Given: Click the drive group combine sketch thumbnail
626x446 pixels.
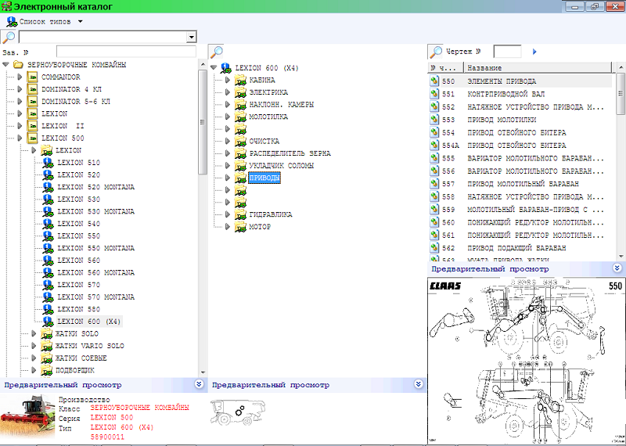Looking at the screenshot, I should point(238,412).
